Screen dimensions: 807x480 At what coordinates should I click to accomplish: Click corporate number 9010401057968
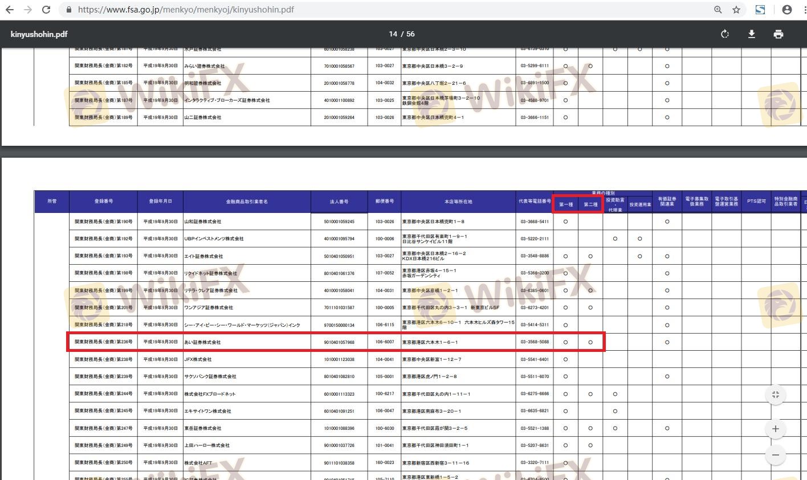coord(339,342)
